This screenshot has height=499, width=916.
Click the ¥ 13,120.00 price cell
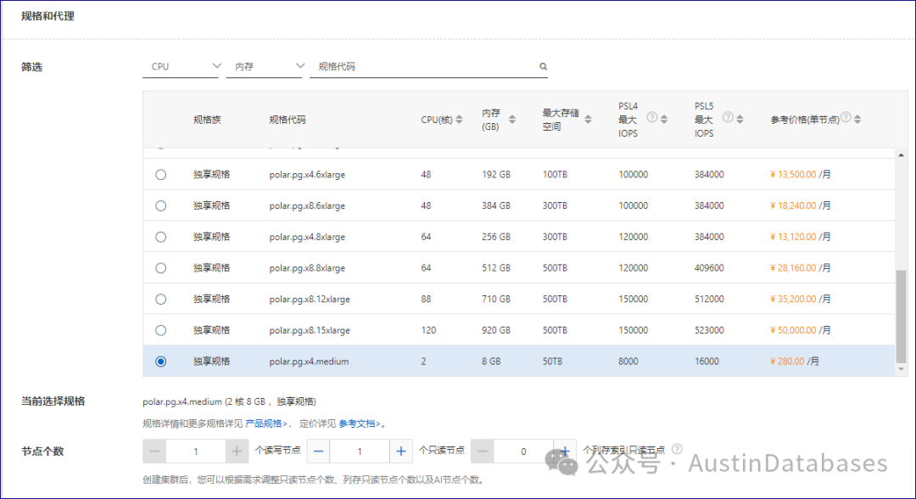[x=801, y=237]
